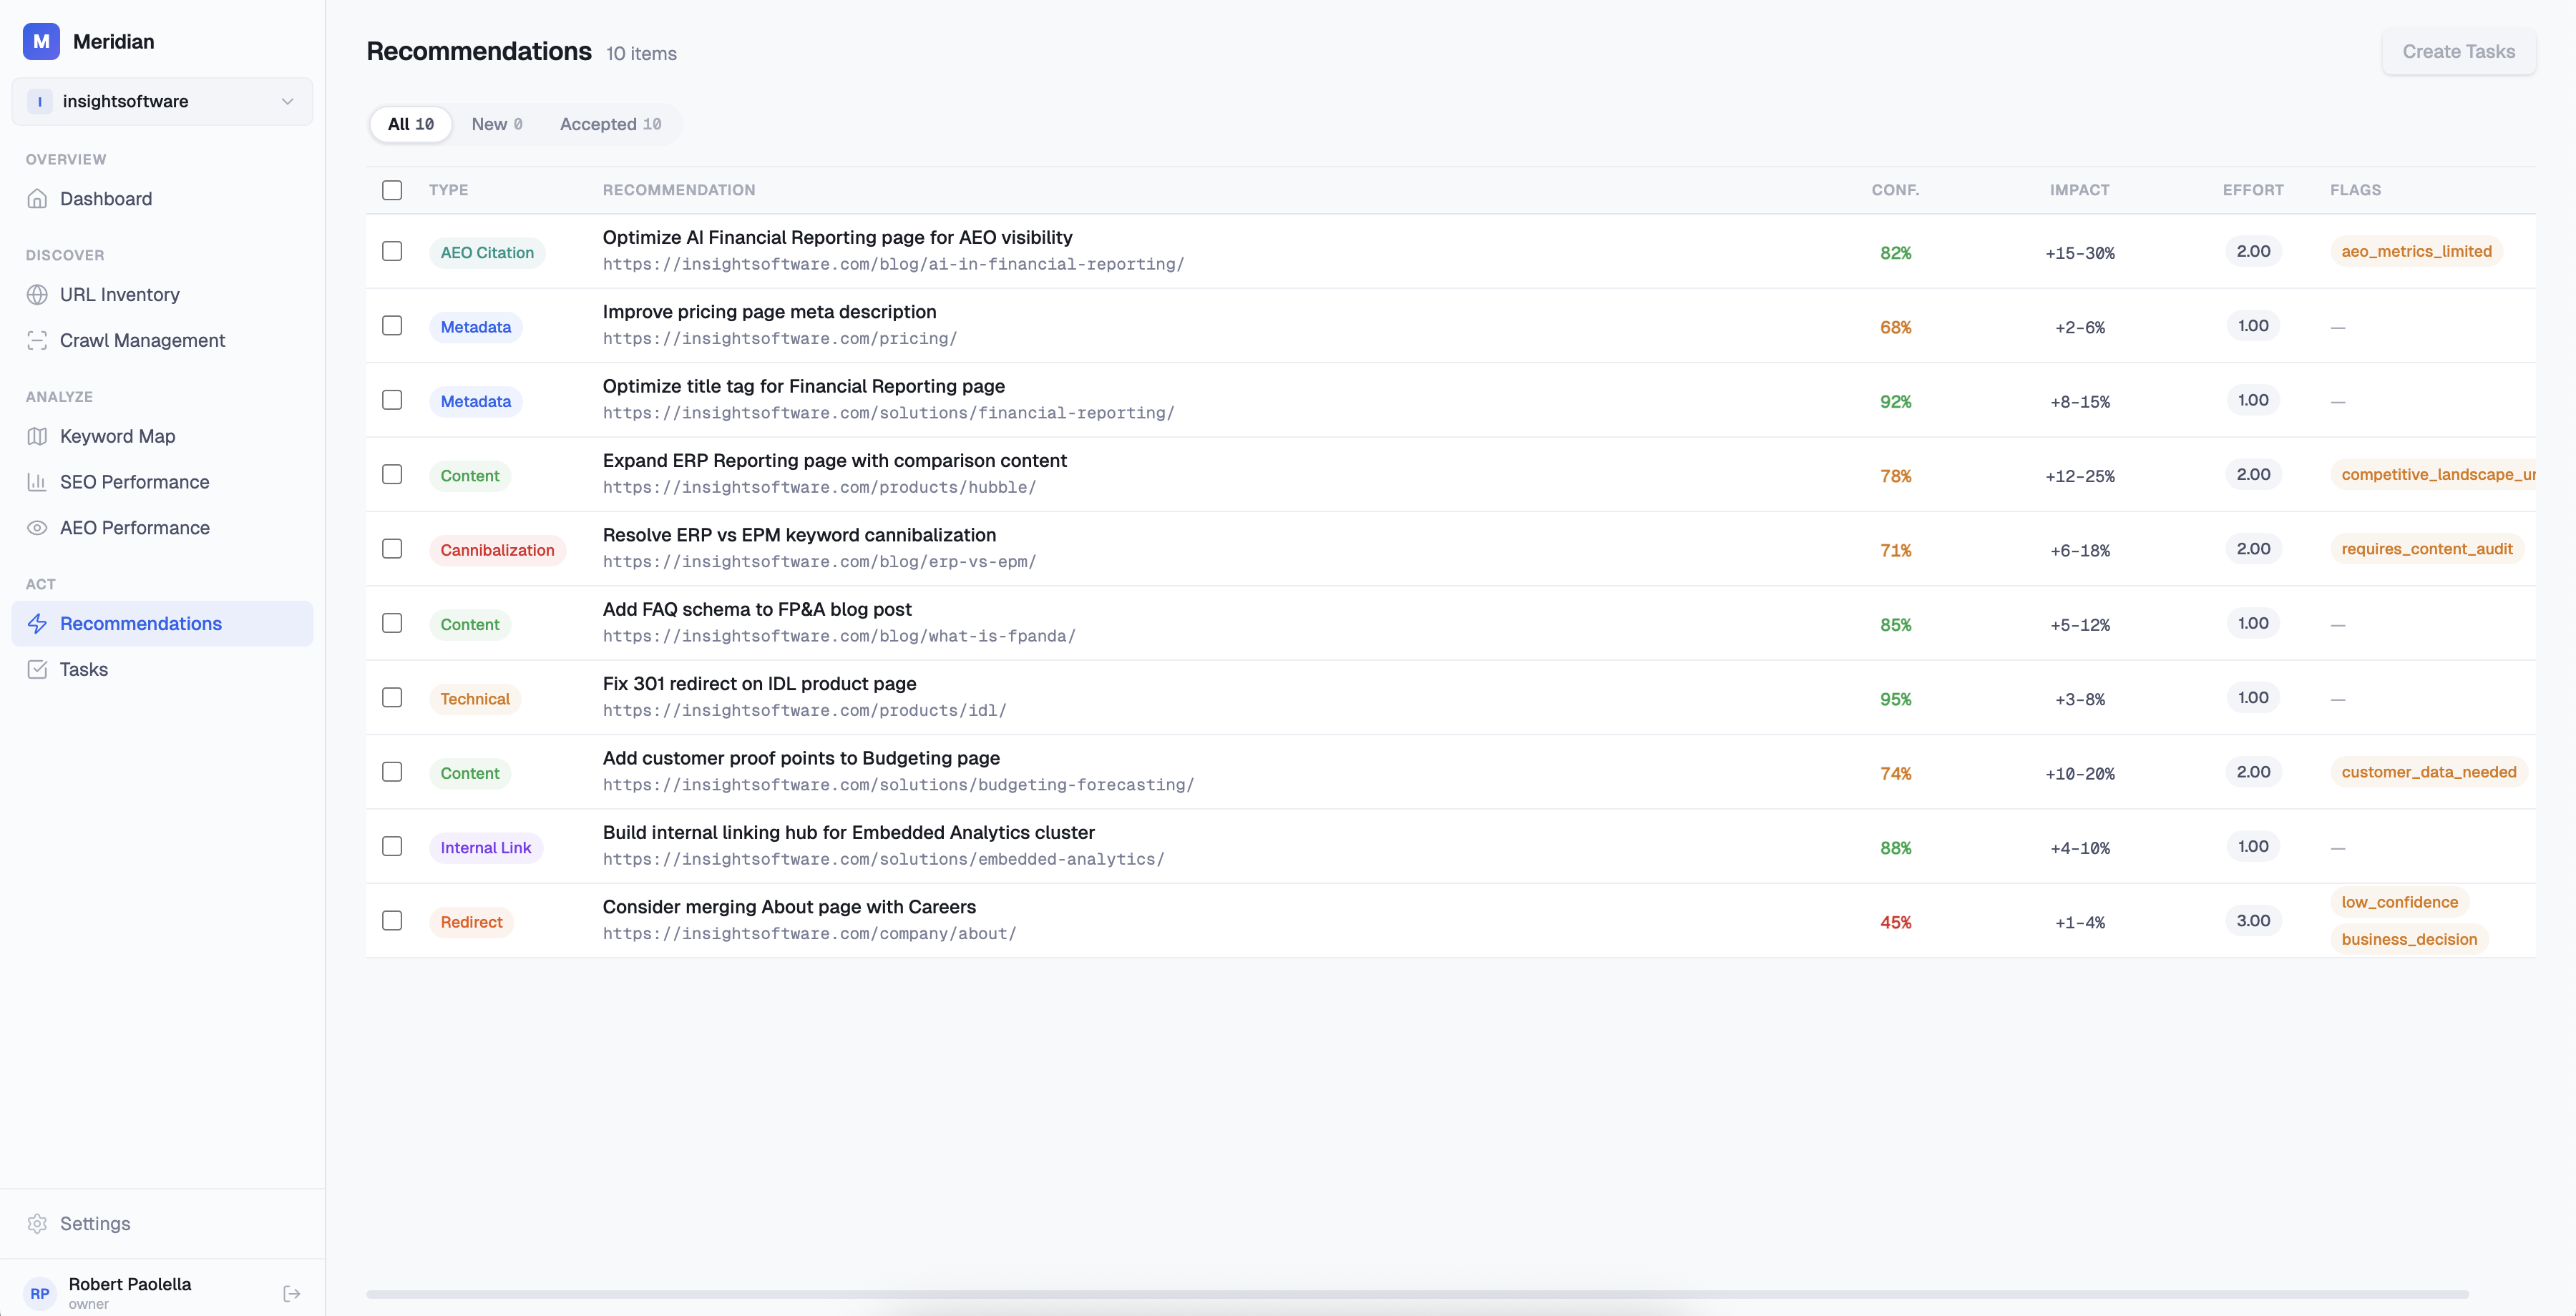
Task: Click the AEO Citation type badge
Action: (x=487, y=254)
